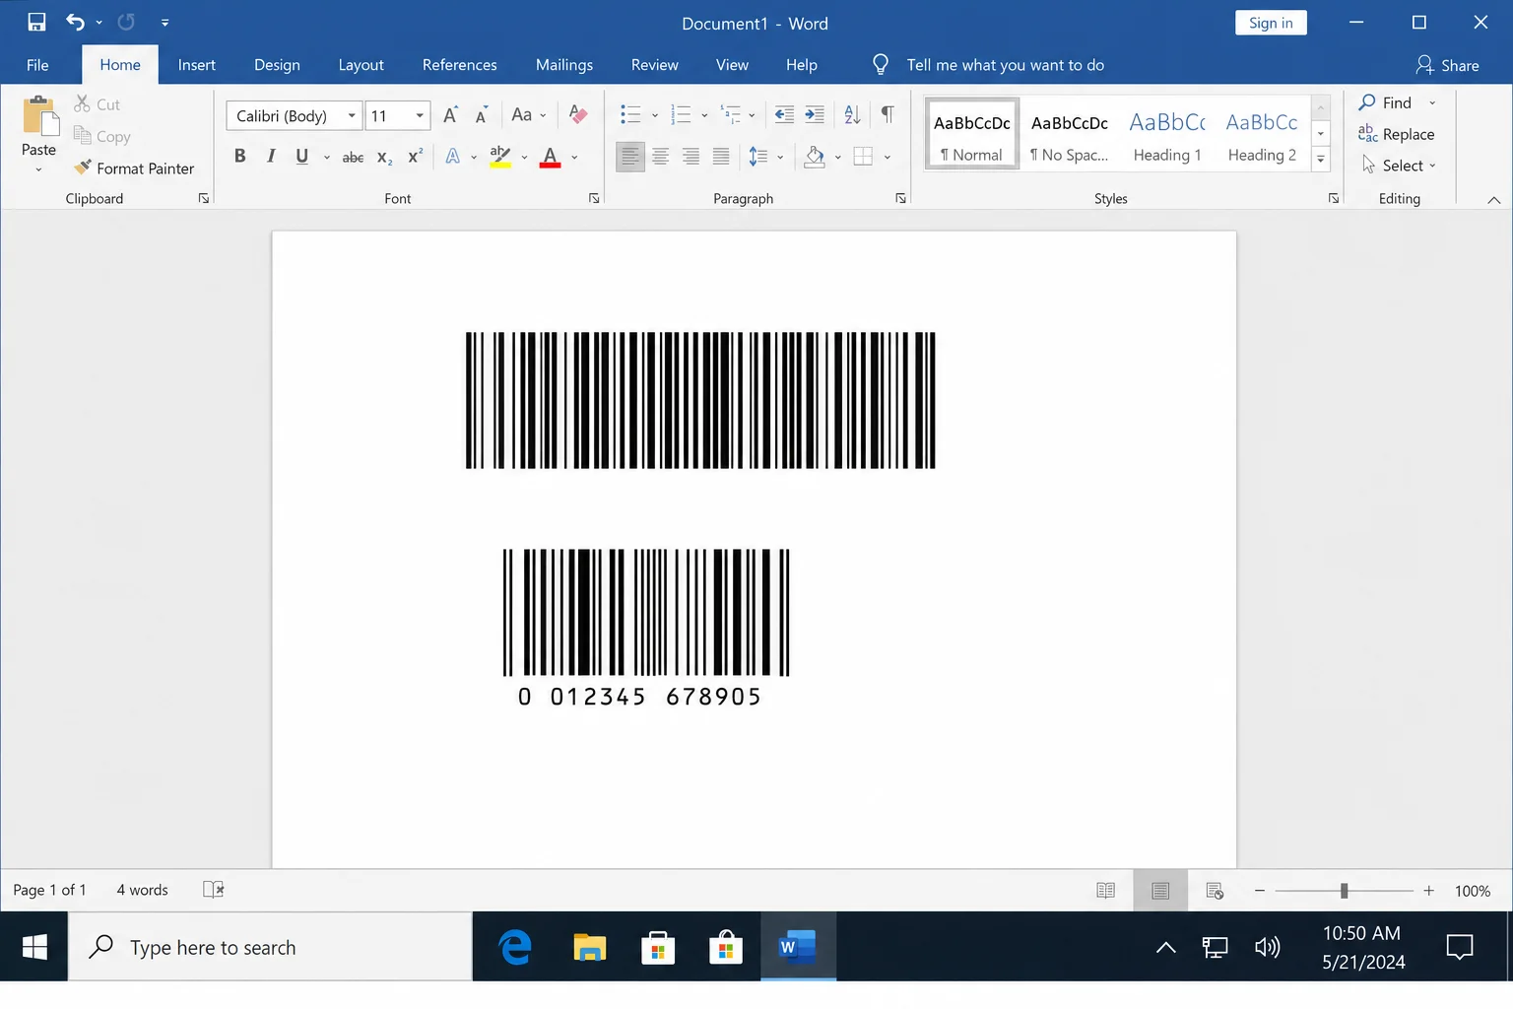This screenshot has height=1009, width=1513.
Task: Align paragraph text to the right
Action: (x=691, y=157)
